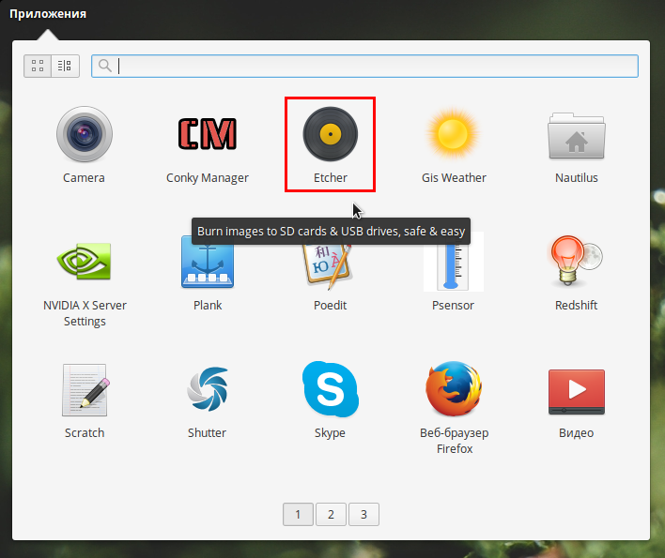Open the Видео player icon
This screenshot has width=665, height=558.
[577, 392]
